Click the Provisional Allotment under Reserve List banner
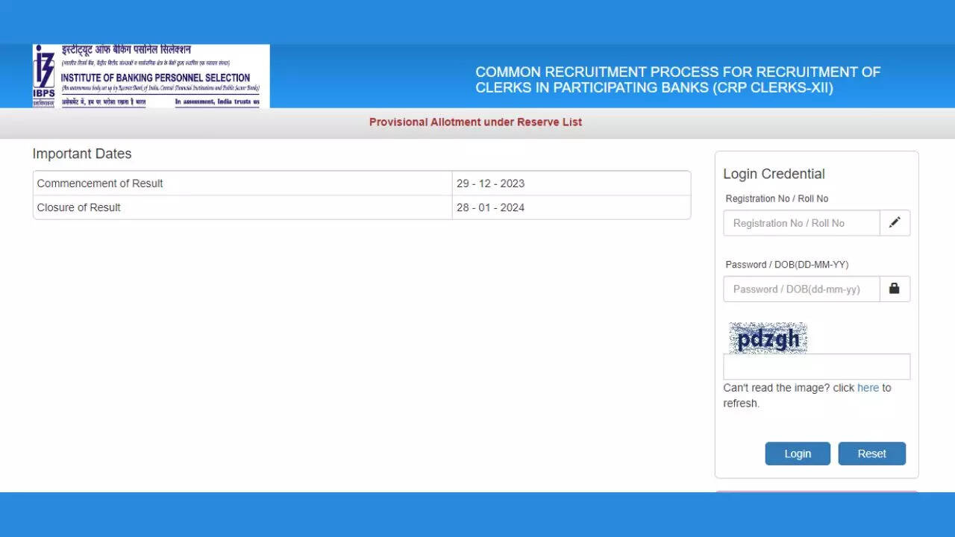955x537 pixels. (475, 122)
